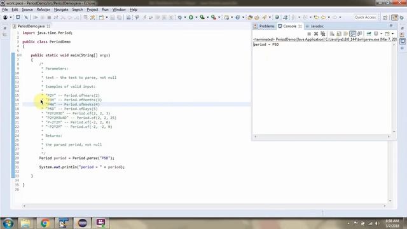Click the Open Task toolbar icon
The width and height of the screenshot is (407, 229).
click(x=257, y=17)
